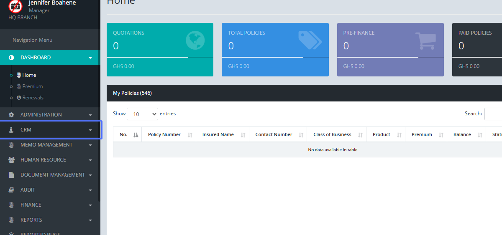The image size is (502, 235).
Task: Click the Audit book icon
Action: click(11, 190)
